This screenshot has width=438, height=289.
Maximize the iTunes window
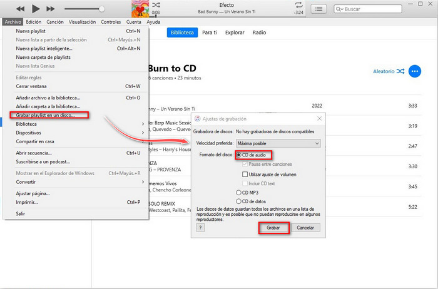coord(420,4)
